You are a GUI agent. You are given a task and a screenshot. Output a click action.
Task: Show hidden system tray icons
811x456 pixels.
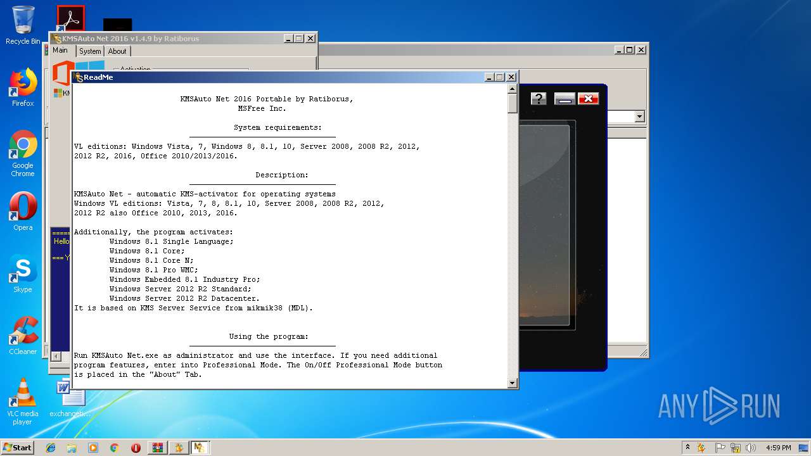point(687,447)
